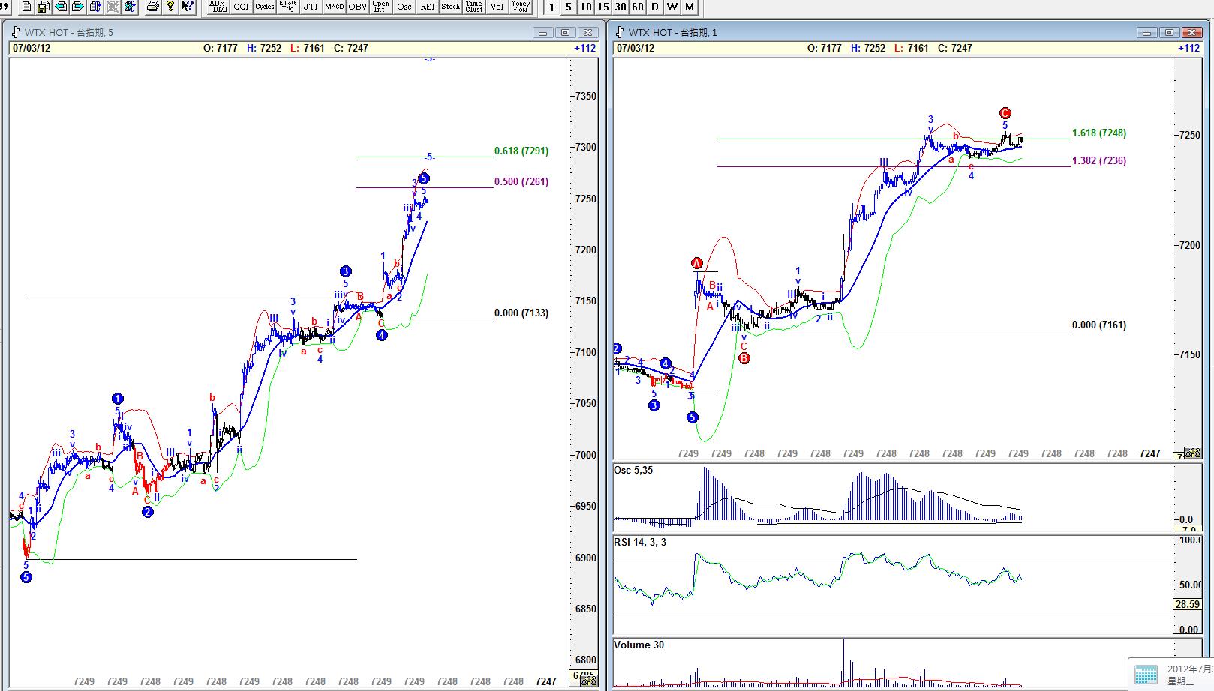Click the Vol indicator button

pyautogui.click(x=497, y=6)
